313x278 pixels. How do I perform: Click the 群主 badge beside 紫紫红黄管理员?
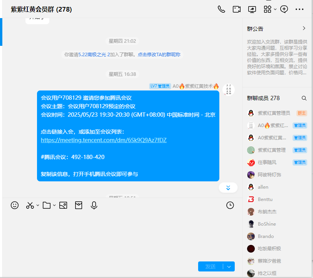click(301, 113)
